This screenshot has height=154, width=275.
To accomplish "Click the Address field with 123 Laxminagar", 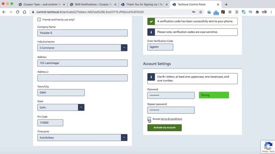I will pyautogui.click(x=82, y=63).
